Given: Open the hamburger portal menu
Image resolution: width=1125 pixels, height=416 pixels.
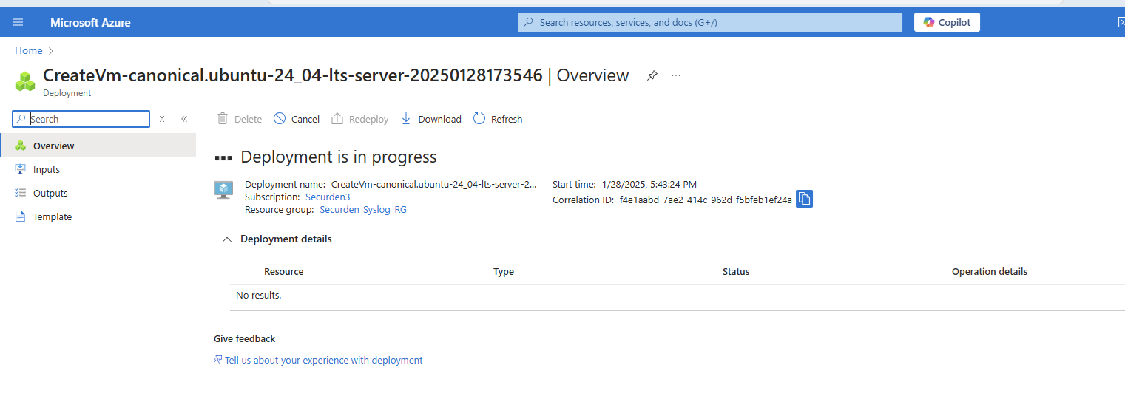Looking at the screenshot, I should [18, 22].
